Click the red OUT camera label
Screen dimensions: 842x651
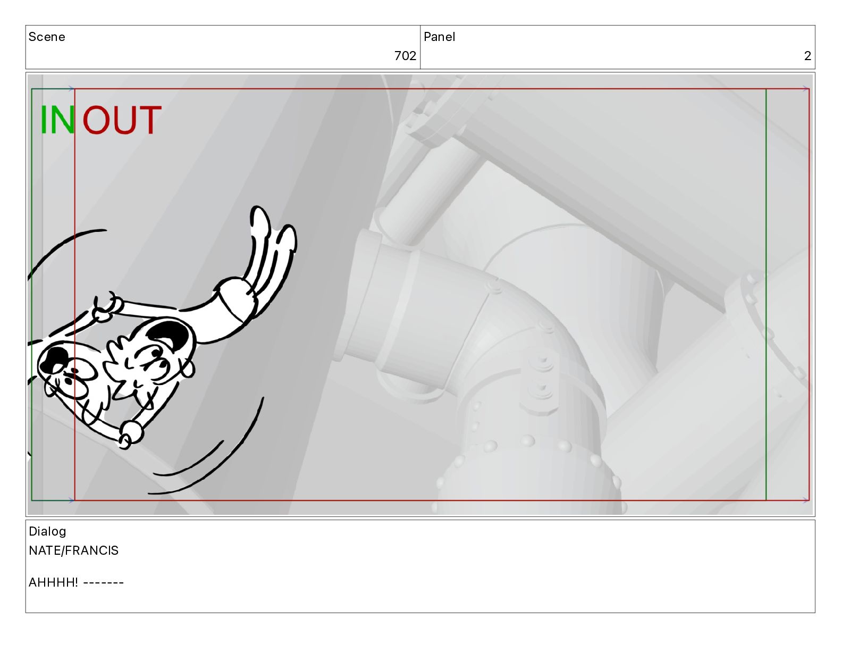pos(122,120)
